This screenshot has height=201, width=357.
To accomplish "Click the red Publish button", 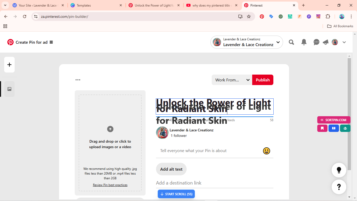I will [x=263, y=80].
